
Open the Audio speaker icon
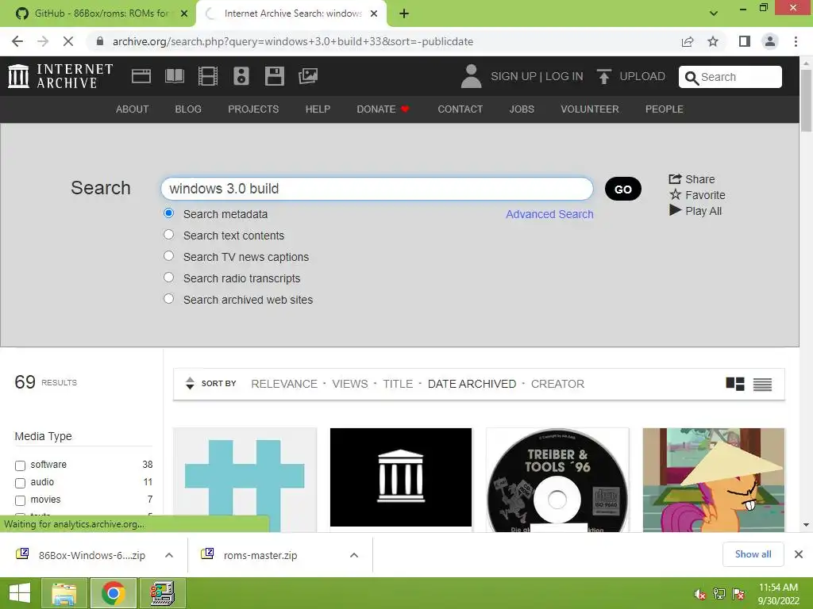[x=241, y=76]
